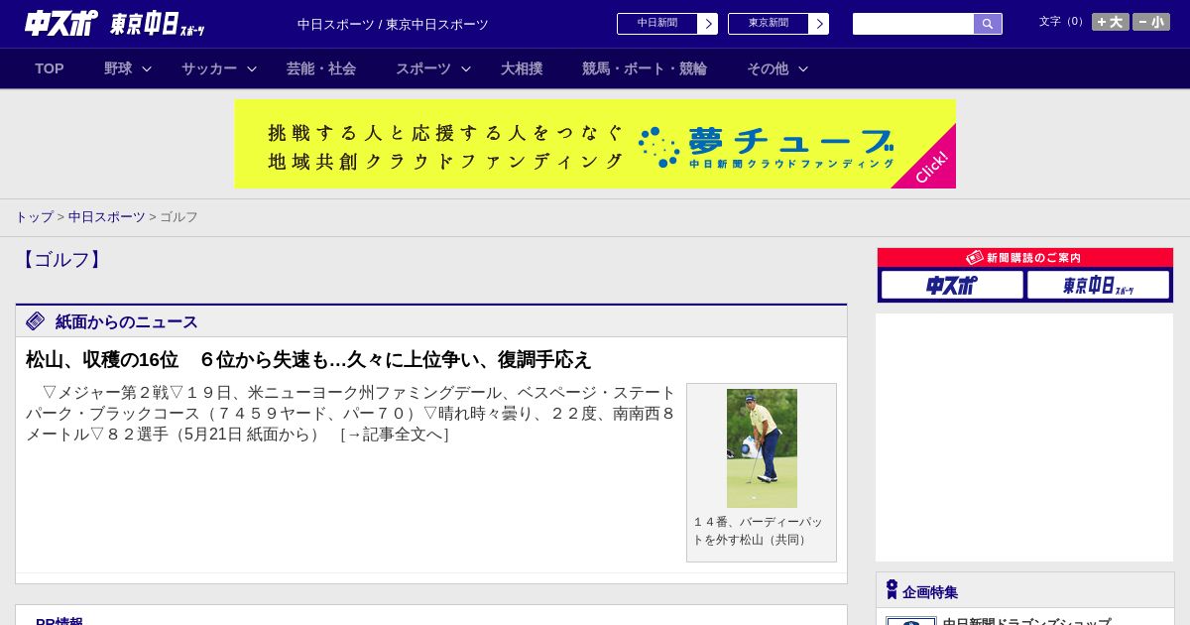This screenshot has width=1190, height=625.
Task: Open the 中日新聞 site link
Action: pos(657,24)
